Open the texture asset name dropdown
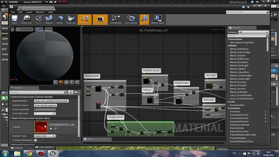 coord(61,125)
